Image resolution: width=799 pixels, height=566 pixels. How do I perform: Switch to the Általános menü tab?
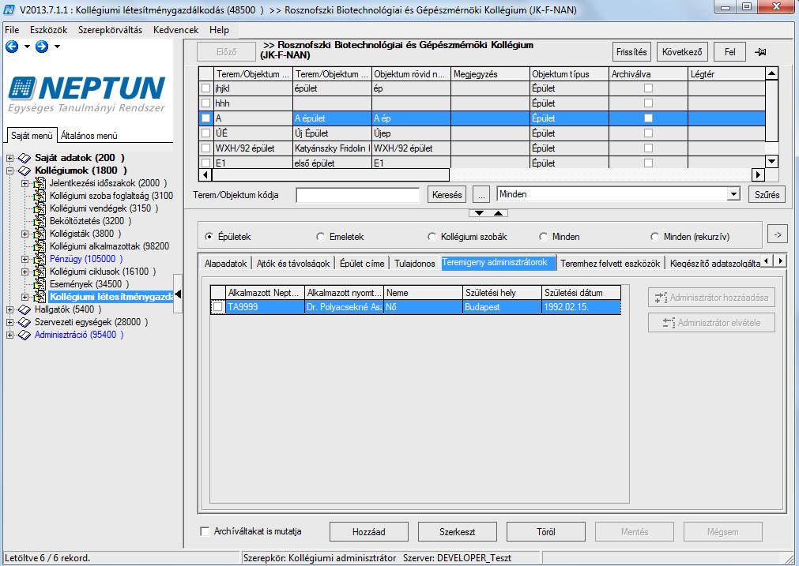[89, 136]
